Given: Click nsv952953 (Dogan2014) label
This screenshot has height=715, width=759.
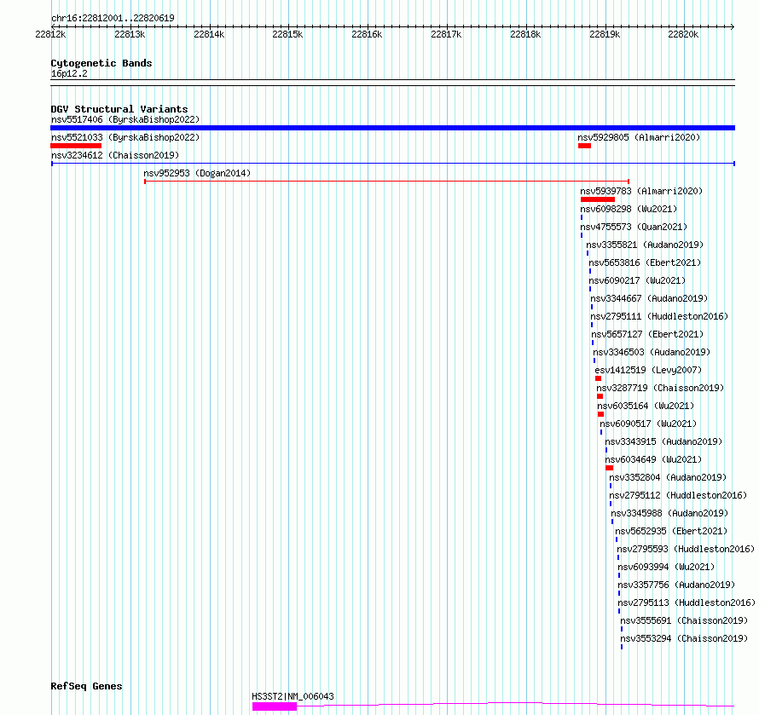Looking at the screenshot, I should click(197, 173).
